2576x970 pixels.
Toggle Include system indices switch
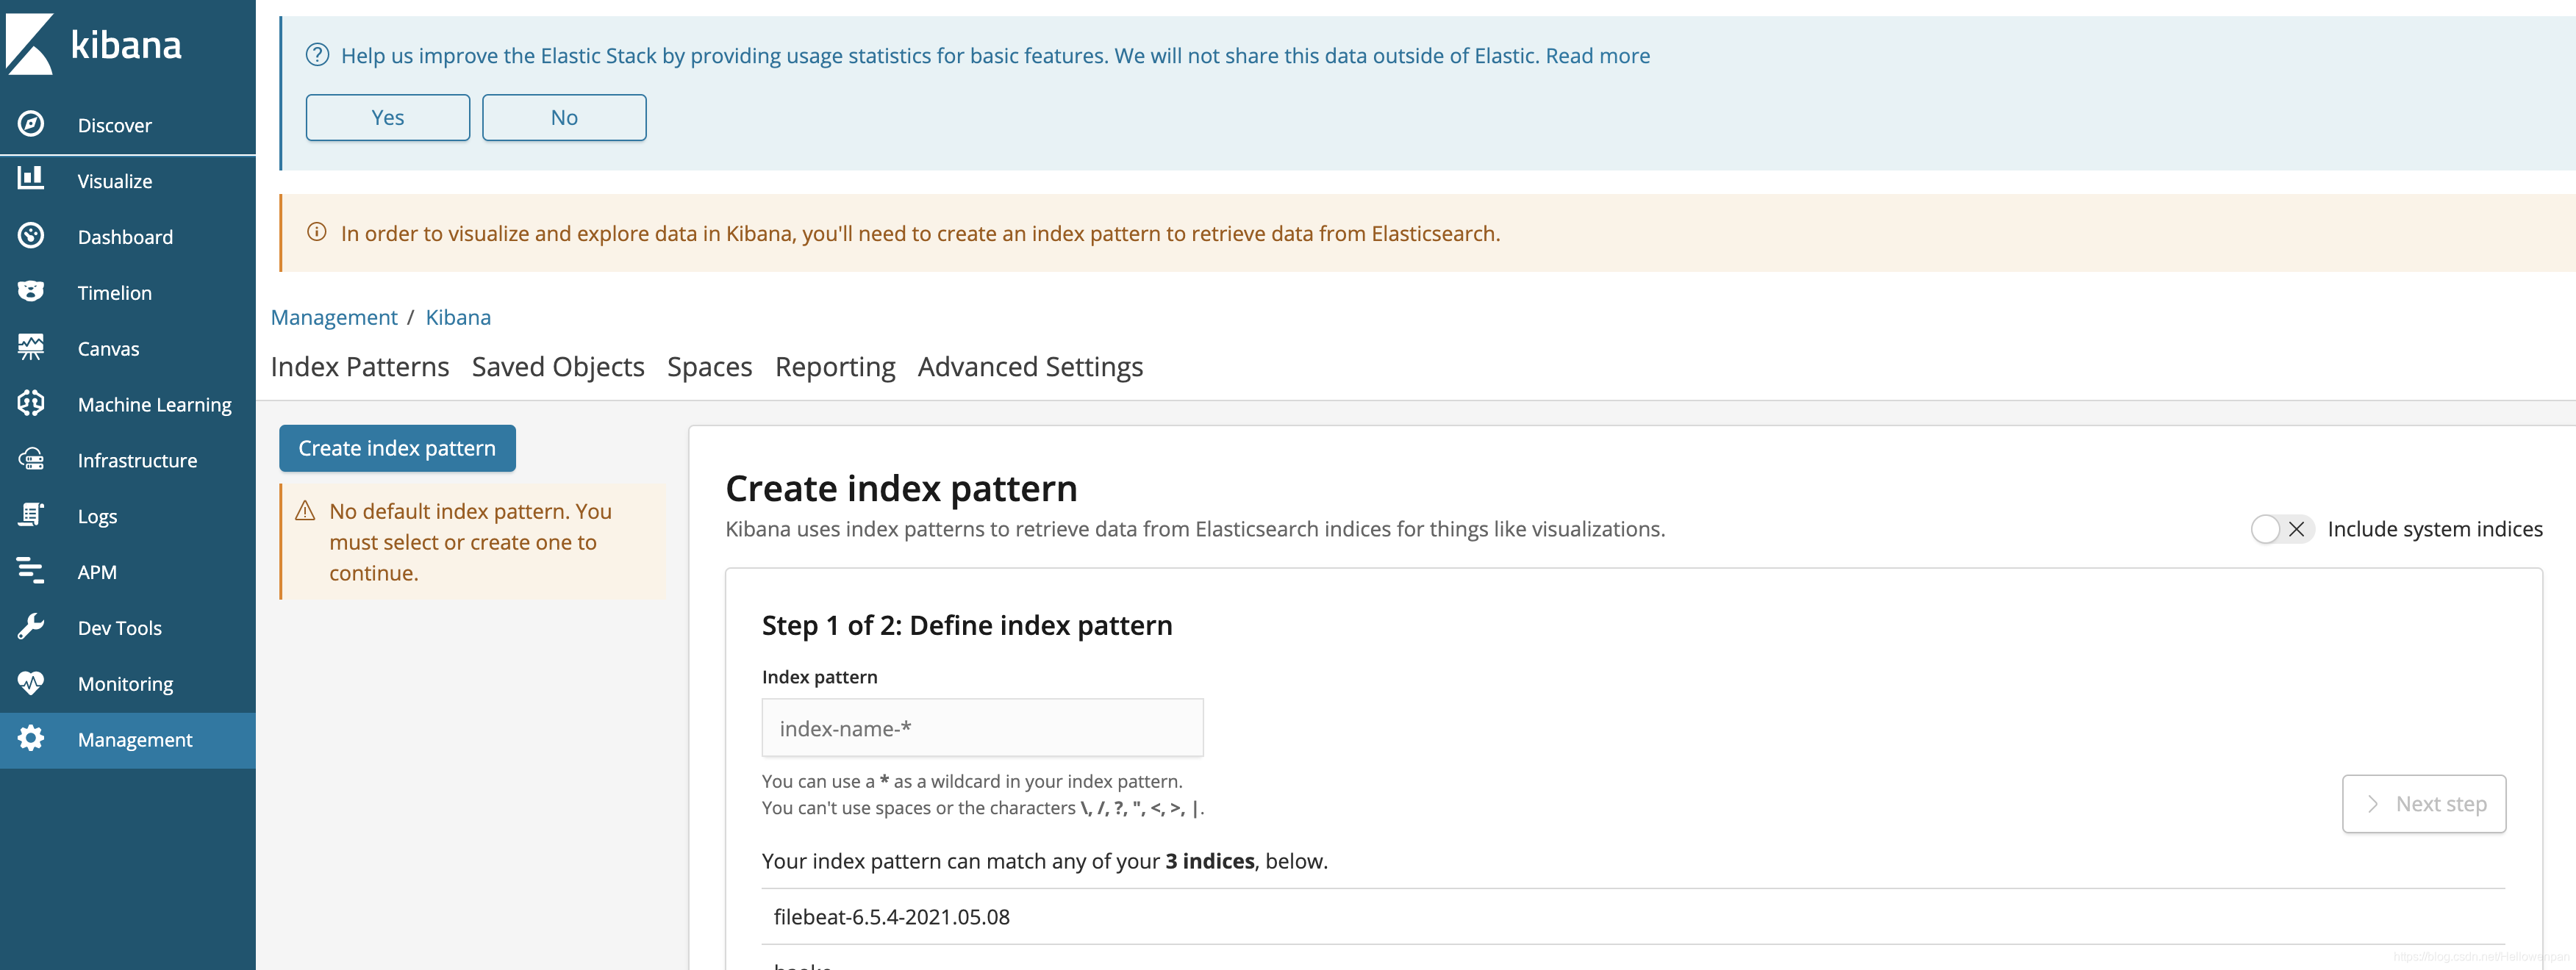tap(2282, 529)
